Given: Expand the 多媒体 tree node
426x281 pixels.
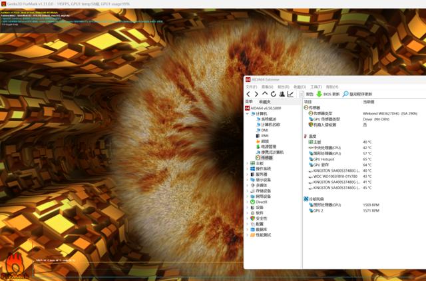Looking at the screenshot, I should (247, 185).
